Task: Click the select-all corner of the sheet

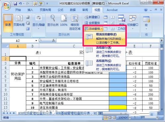Action: 6,46
